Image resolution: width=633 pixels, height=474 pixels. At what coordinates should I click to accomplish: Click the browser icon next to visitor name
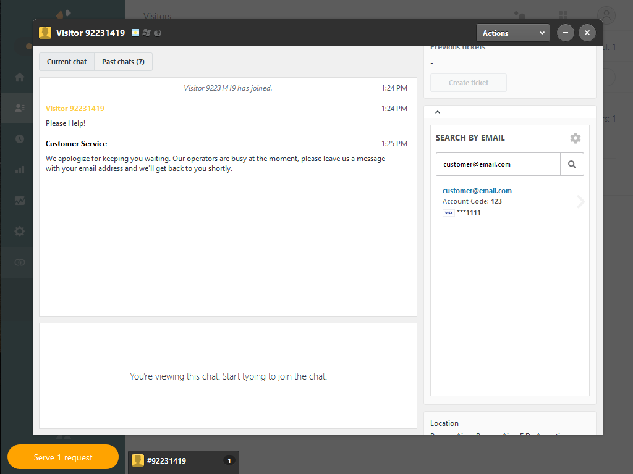tap(158, 33)
